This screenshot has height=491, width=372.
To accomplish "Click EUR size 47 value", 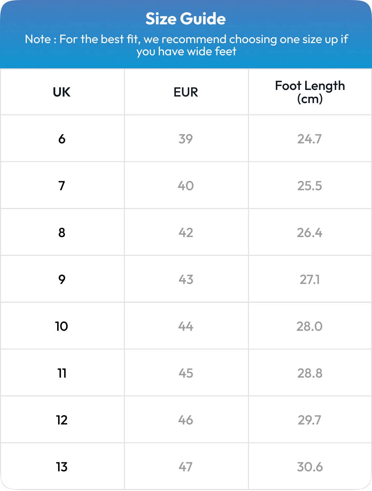I will (186, 467).
